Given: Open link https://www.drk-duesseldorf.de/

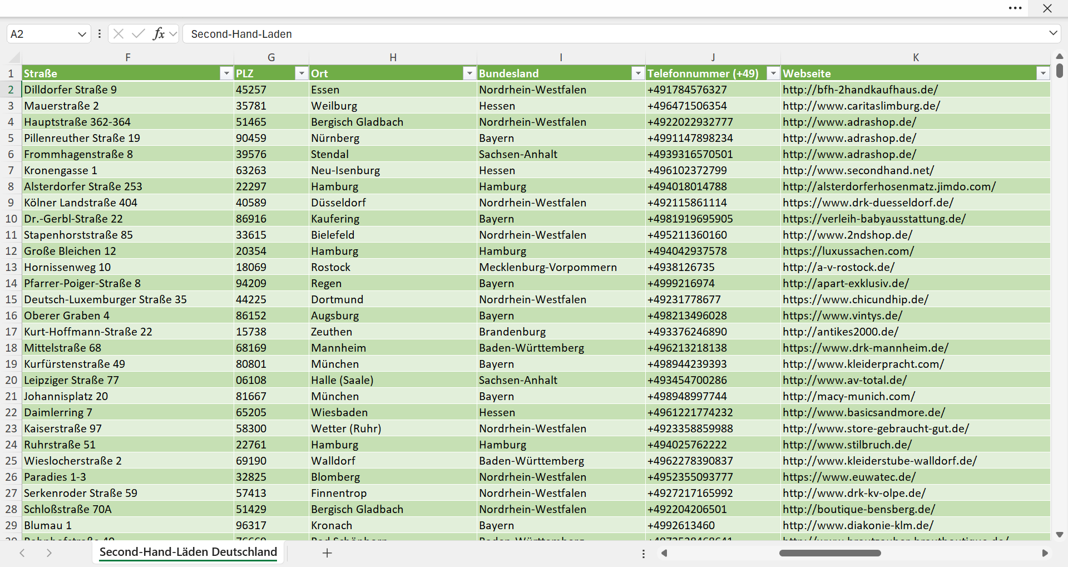Looking at the screenshot, I should (868, 203).
